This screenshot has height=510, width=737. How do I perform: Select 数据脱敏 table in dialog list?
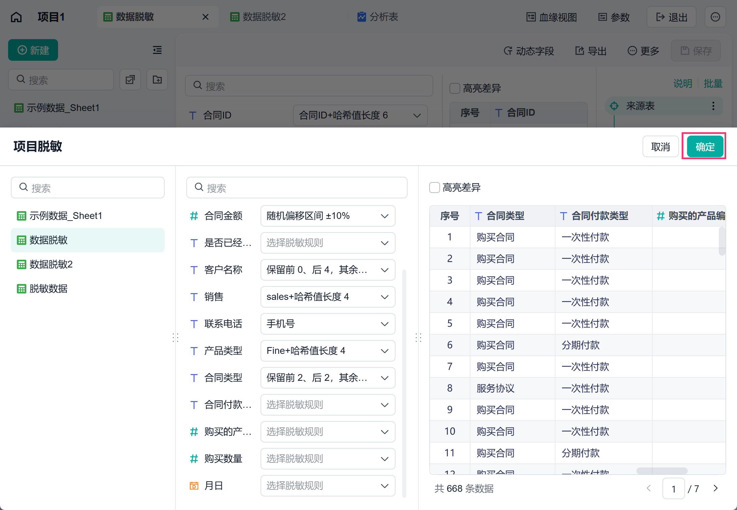tap(88, 240)
